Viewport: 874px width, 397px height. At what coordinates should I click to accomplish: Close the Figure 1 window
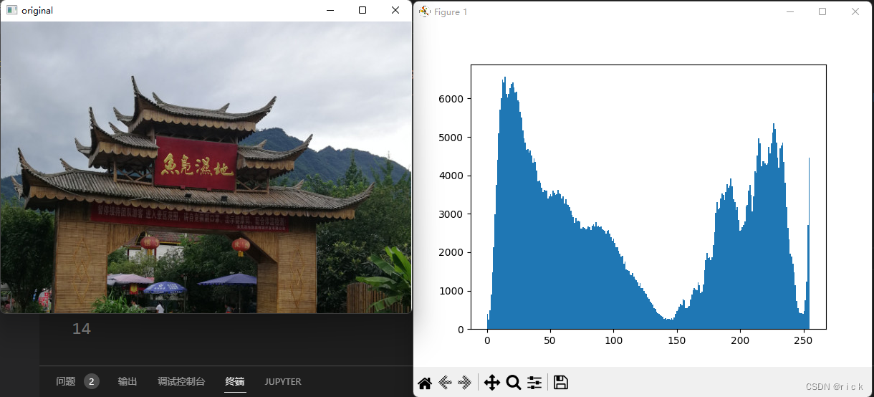855,11
